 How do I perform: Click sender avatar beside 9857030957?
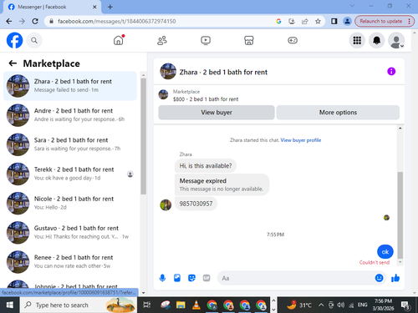pyautogui.click(x=166, y=204)
